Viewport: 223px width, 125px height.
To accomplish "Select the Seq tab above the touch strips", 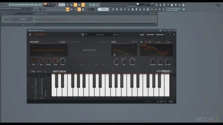I will [45, 71].
